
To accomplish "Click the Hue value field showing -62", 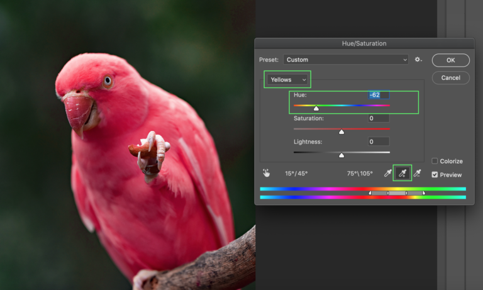I will pyautogui.click(x=379, y=95).
